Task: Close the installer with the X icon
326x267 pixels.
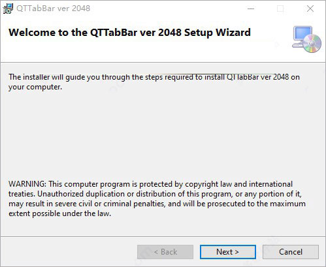Action: tap(310, 8)
